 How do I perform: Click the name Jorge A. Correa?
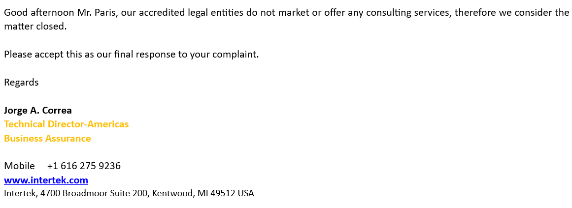pyautogui.click(x=38, y=110)
